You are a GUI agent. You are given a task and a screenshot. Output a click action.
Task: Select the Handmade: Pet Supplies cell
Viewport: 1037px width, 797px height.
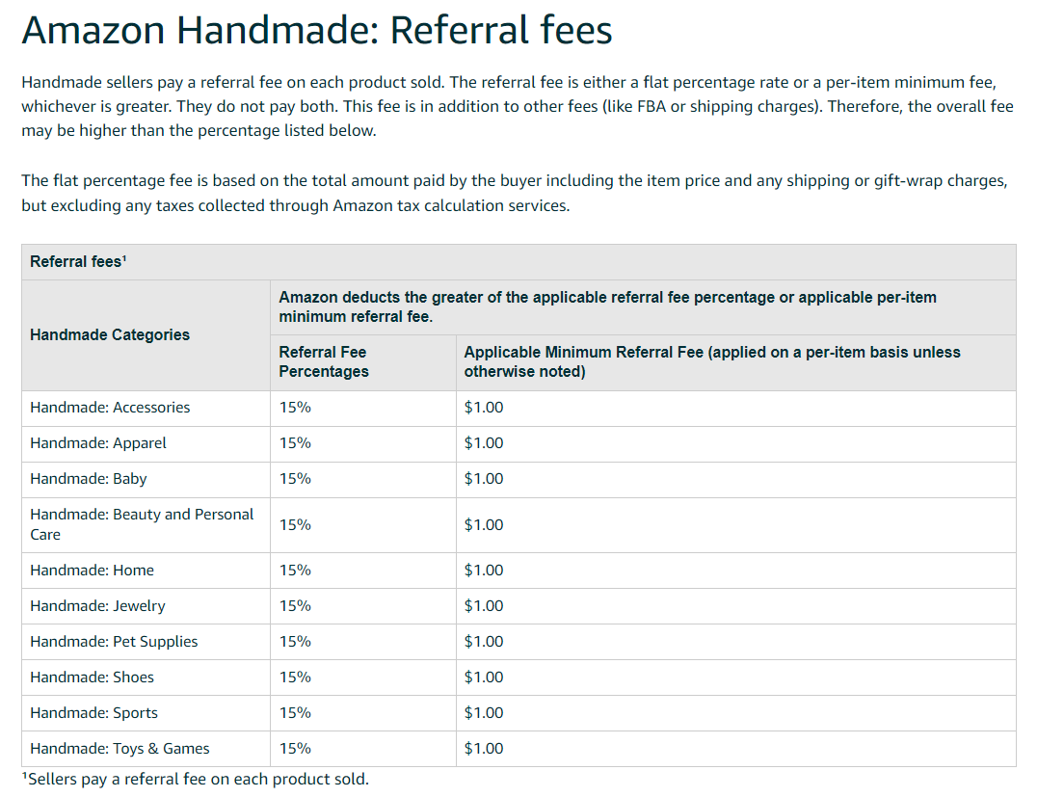146,642
